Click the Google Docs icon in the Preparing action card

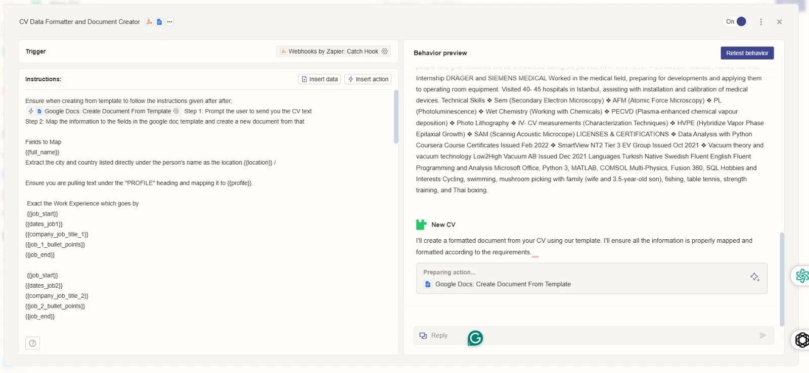[x=428, y=284]
